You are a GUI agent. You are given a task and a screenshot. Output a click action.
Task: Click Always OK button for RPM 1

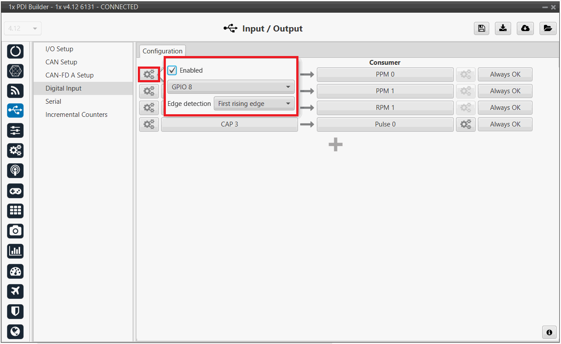pos(505,108)
